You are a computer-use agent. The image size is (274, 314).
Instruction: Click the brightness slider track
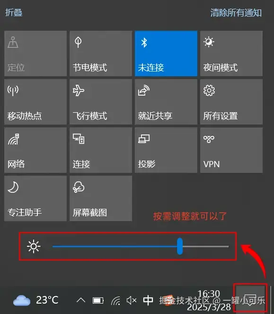140,246
